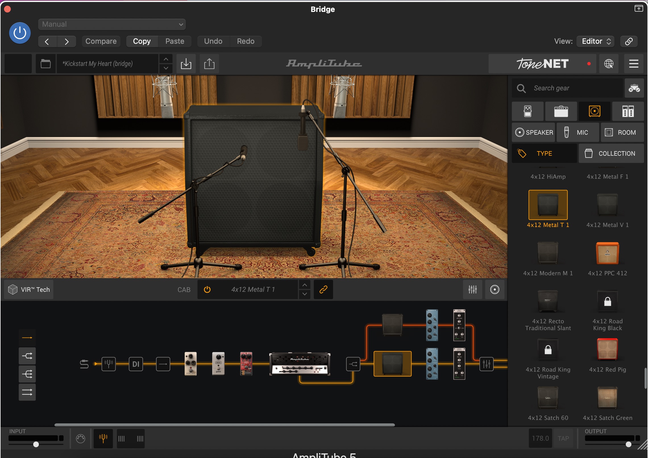Screen dimensions: 648x458
Task: Toggle the cab link chain icon
Action: click(x=323, y=290)
